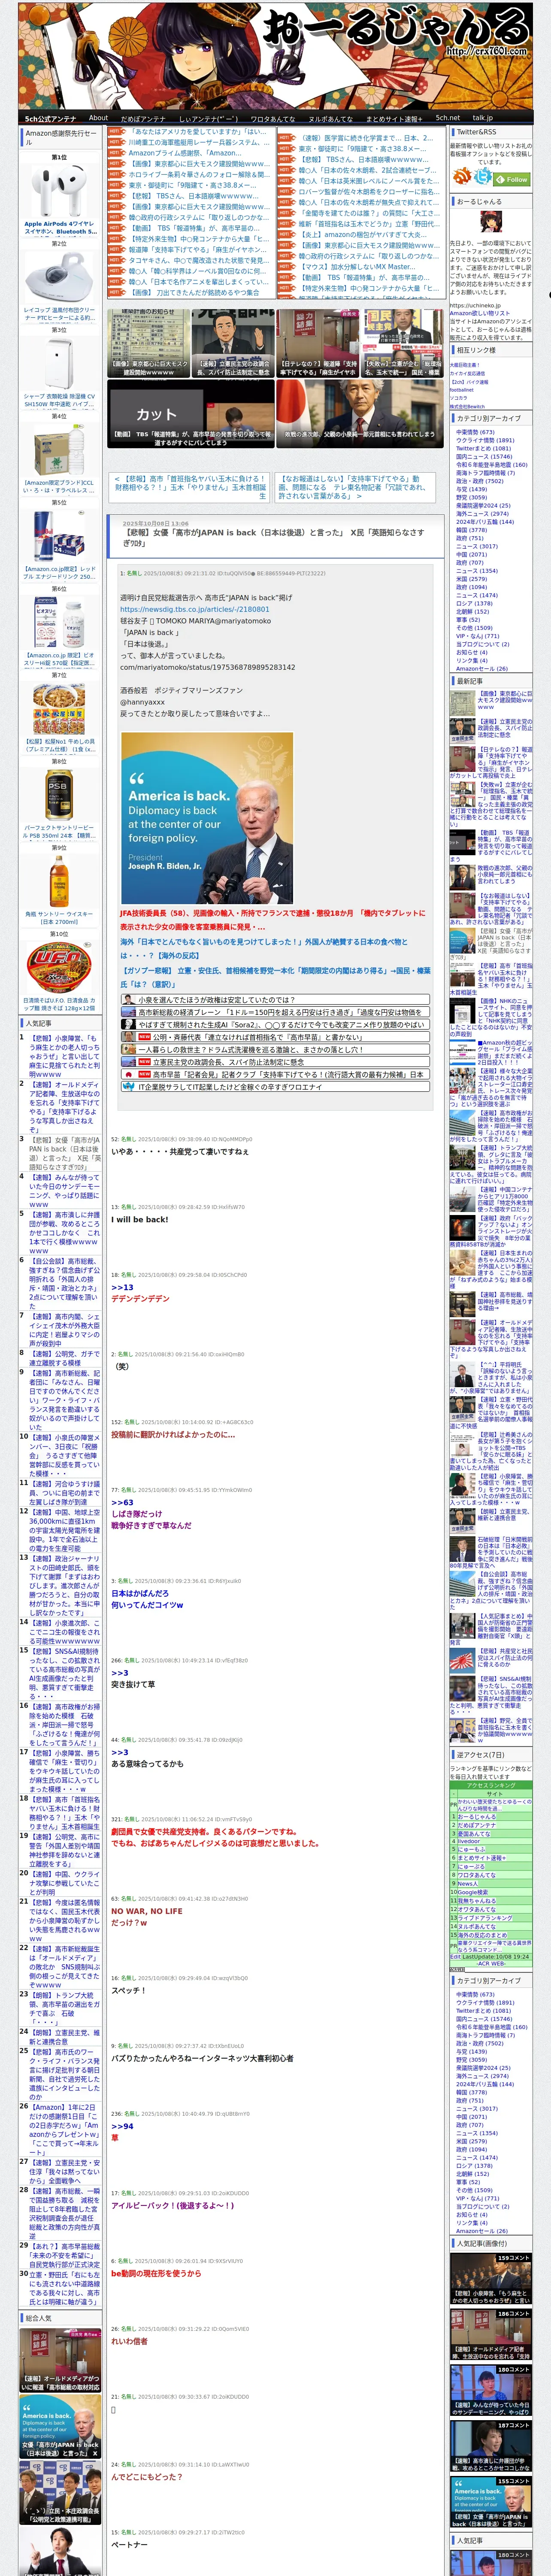The width and height of the screenshot is (551, 2576).
Task: Open top news ticker あなたはアメリカを愛していますか
Action: pos(198,131)
